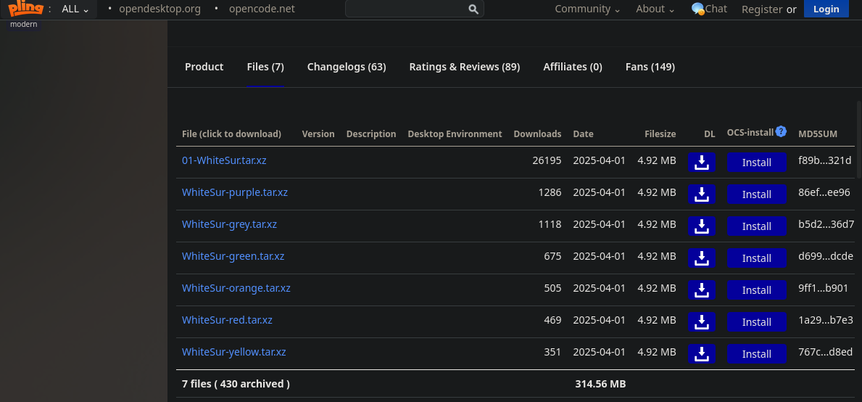
Task: Click the OCS-install help question icon
Action: click(781, 132)
